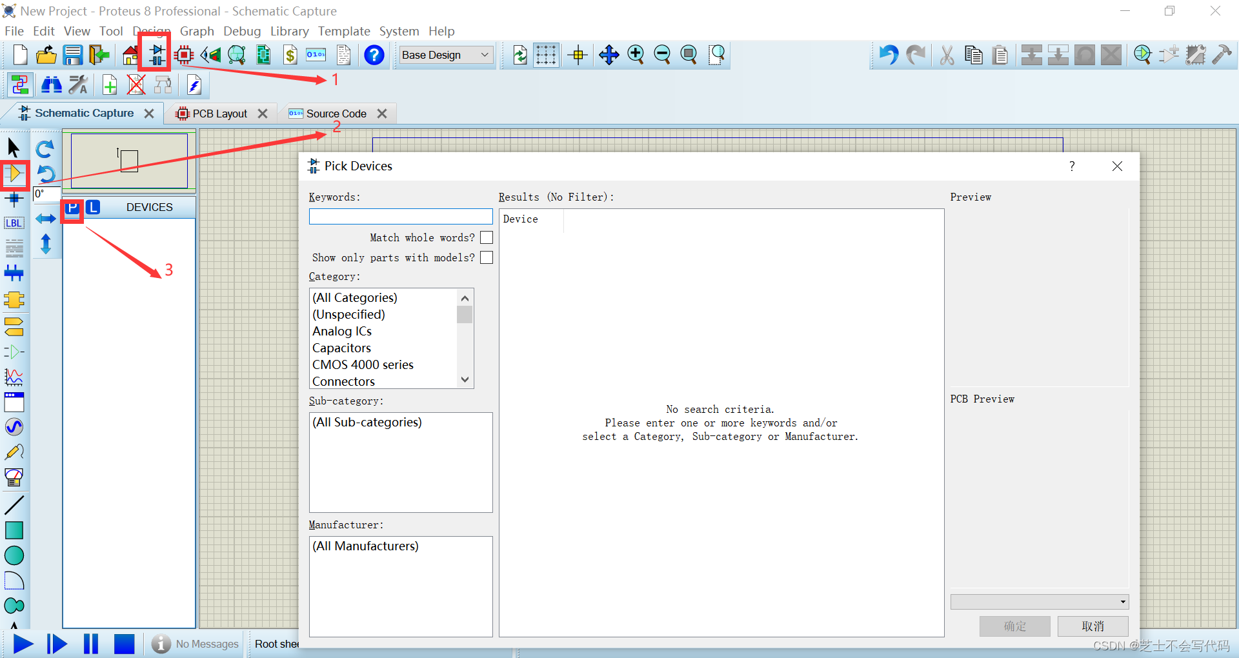1239x658 pixels.
Task: Enable Match whole words checkbox
Action: coord(487,237)
